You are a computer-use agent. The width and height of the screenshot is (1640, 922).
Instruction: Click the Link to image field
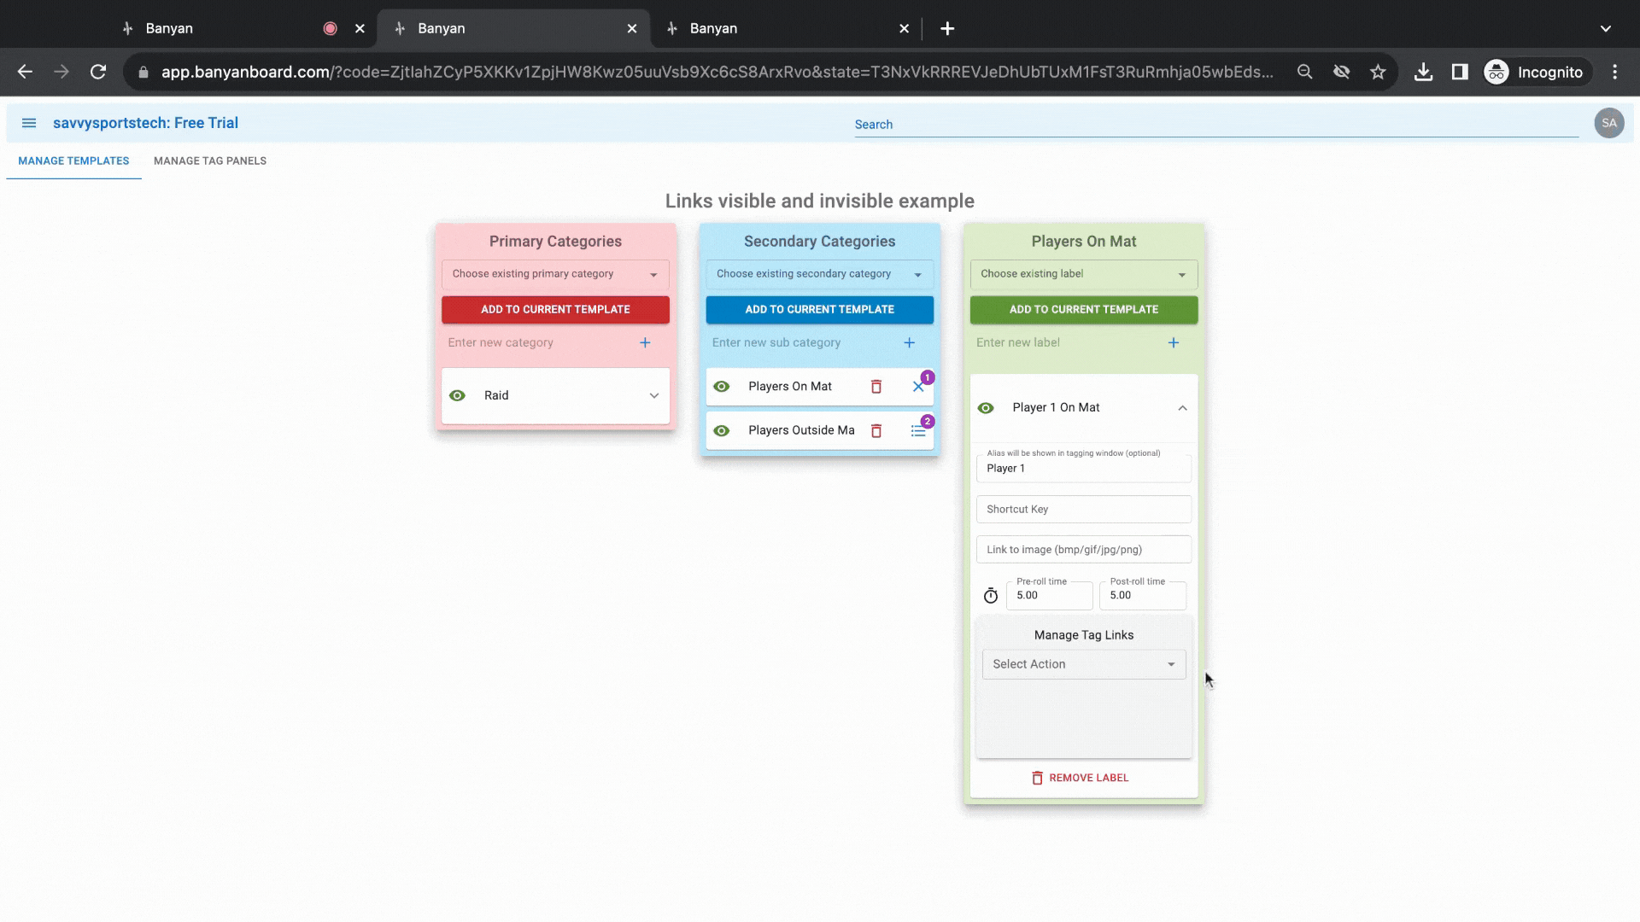(x=1083, y=550)
